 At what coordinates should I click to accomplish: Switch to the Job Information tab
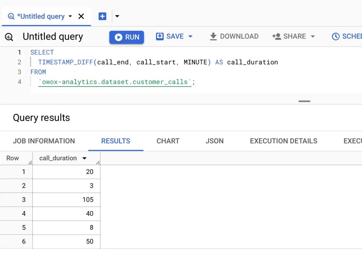point(44,141)
